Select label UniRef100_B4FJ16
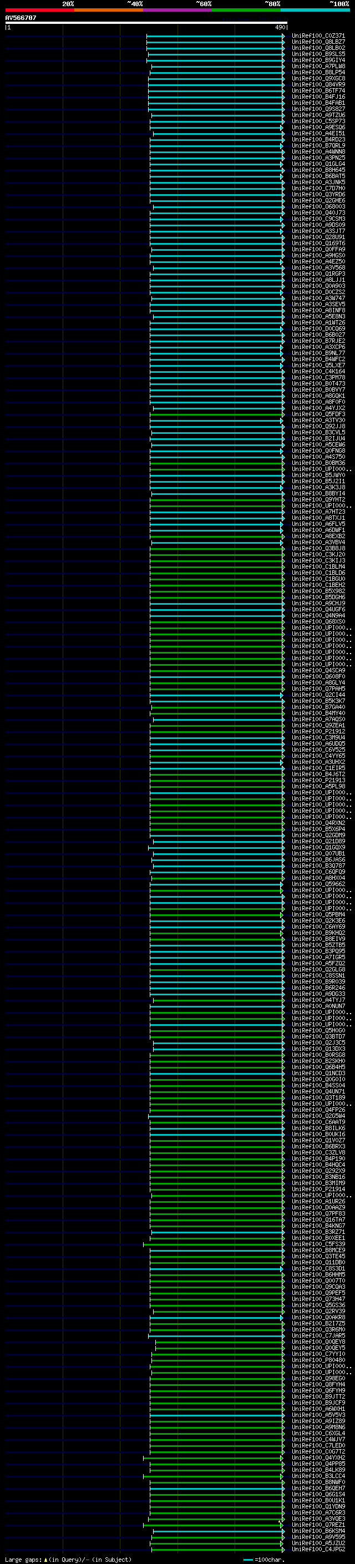 click(x=318, y=97)
